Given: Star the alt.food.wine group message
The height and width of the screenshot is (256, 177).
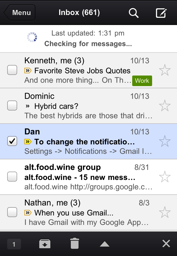Looking at the screenshot, I should (165, 177).
